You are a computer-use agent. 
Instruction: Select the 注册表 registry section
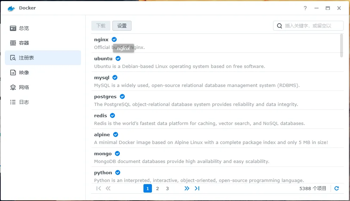click(43, 58)
